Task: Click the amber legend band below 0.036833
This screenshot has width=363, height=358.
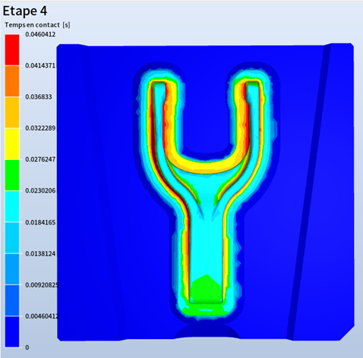Action: pyautogui.click(x=12, y=112)
